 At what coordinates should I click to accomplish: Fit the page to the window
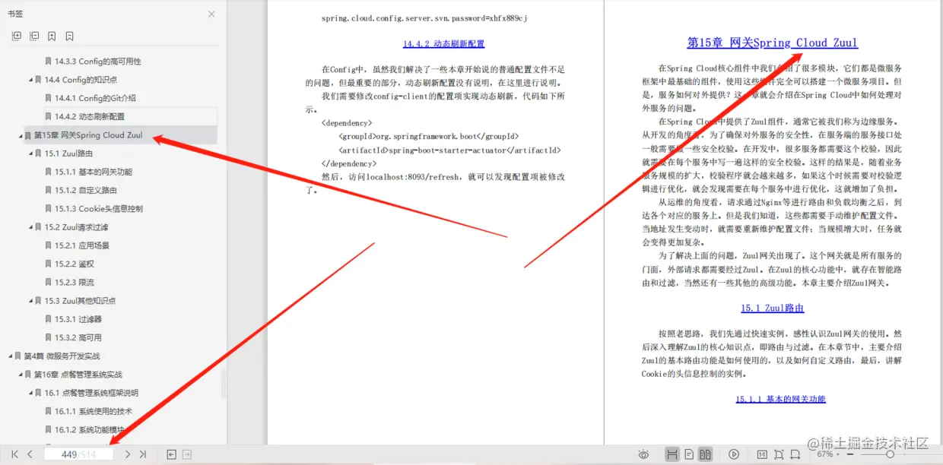779,454
